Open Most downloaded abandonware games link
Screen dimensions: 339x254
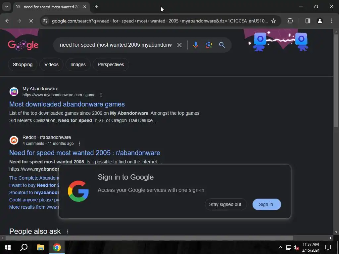pos(67,104)
